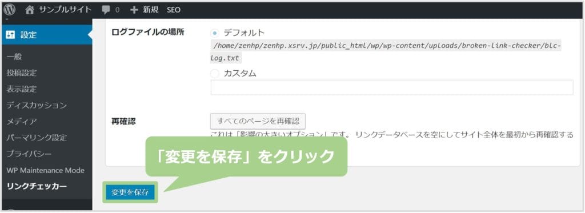
Task: Open WP Maintenance Mode settings
Action: click(x=46, y=170)
